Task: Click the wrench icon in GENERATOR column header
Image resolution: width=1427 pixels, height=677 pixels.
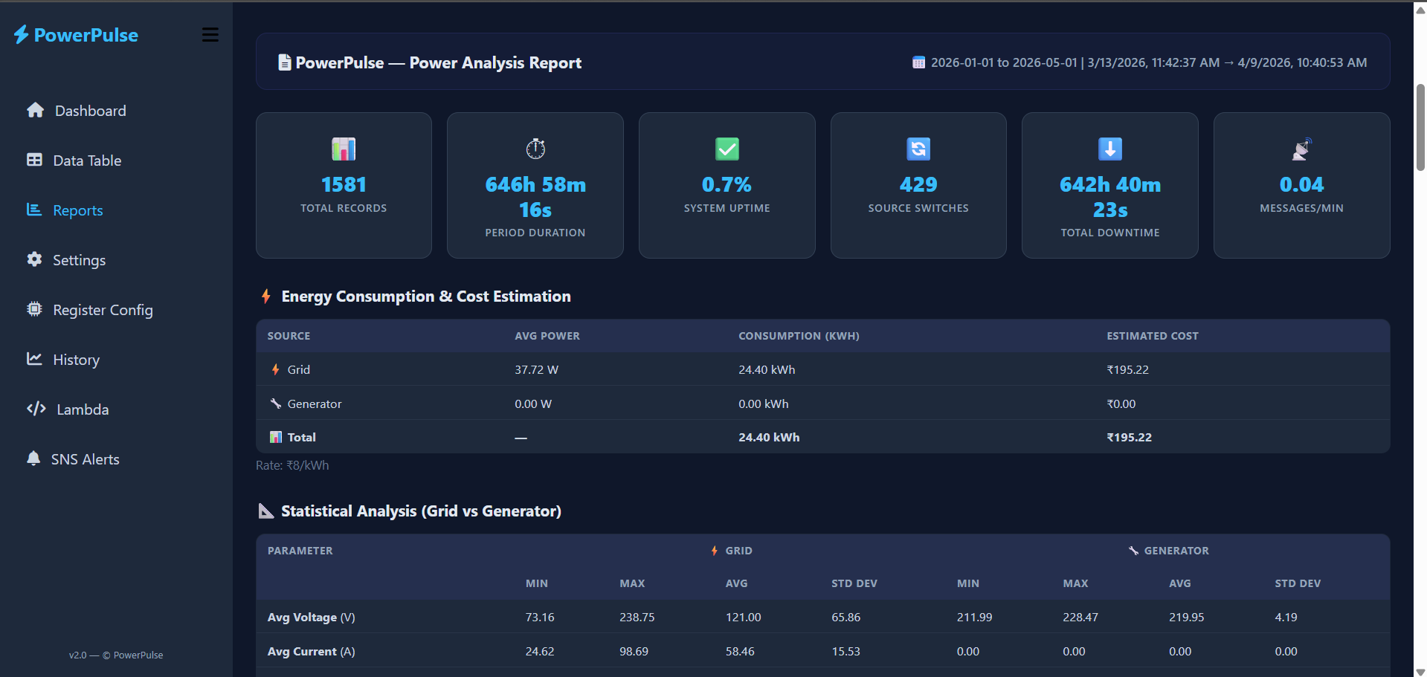Action: coord(1133,551)
